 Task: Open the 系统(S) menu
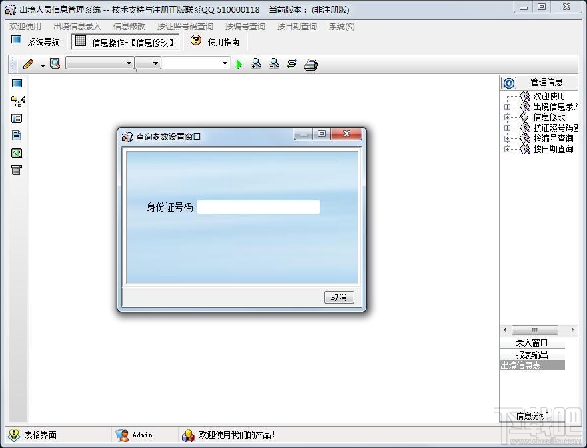tap(341, 26)
